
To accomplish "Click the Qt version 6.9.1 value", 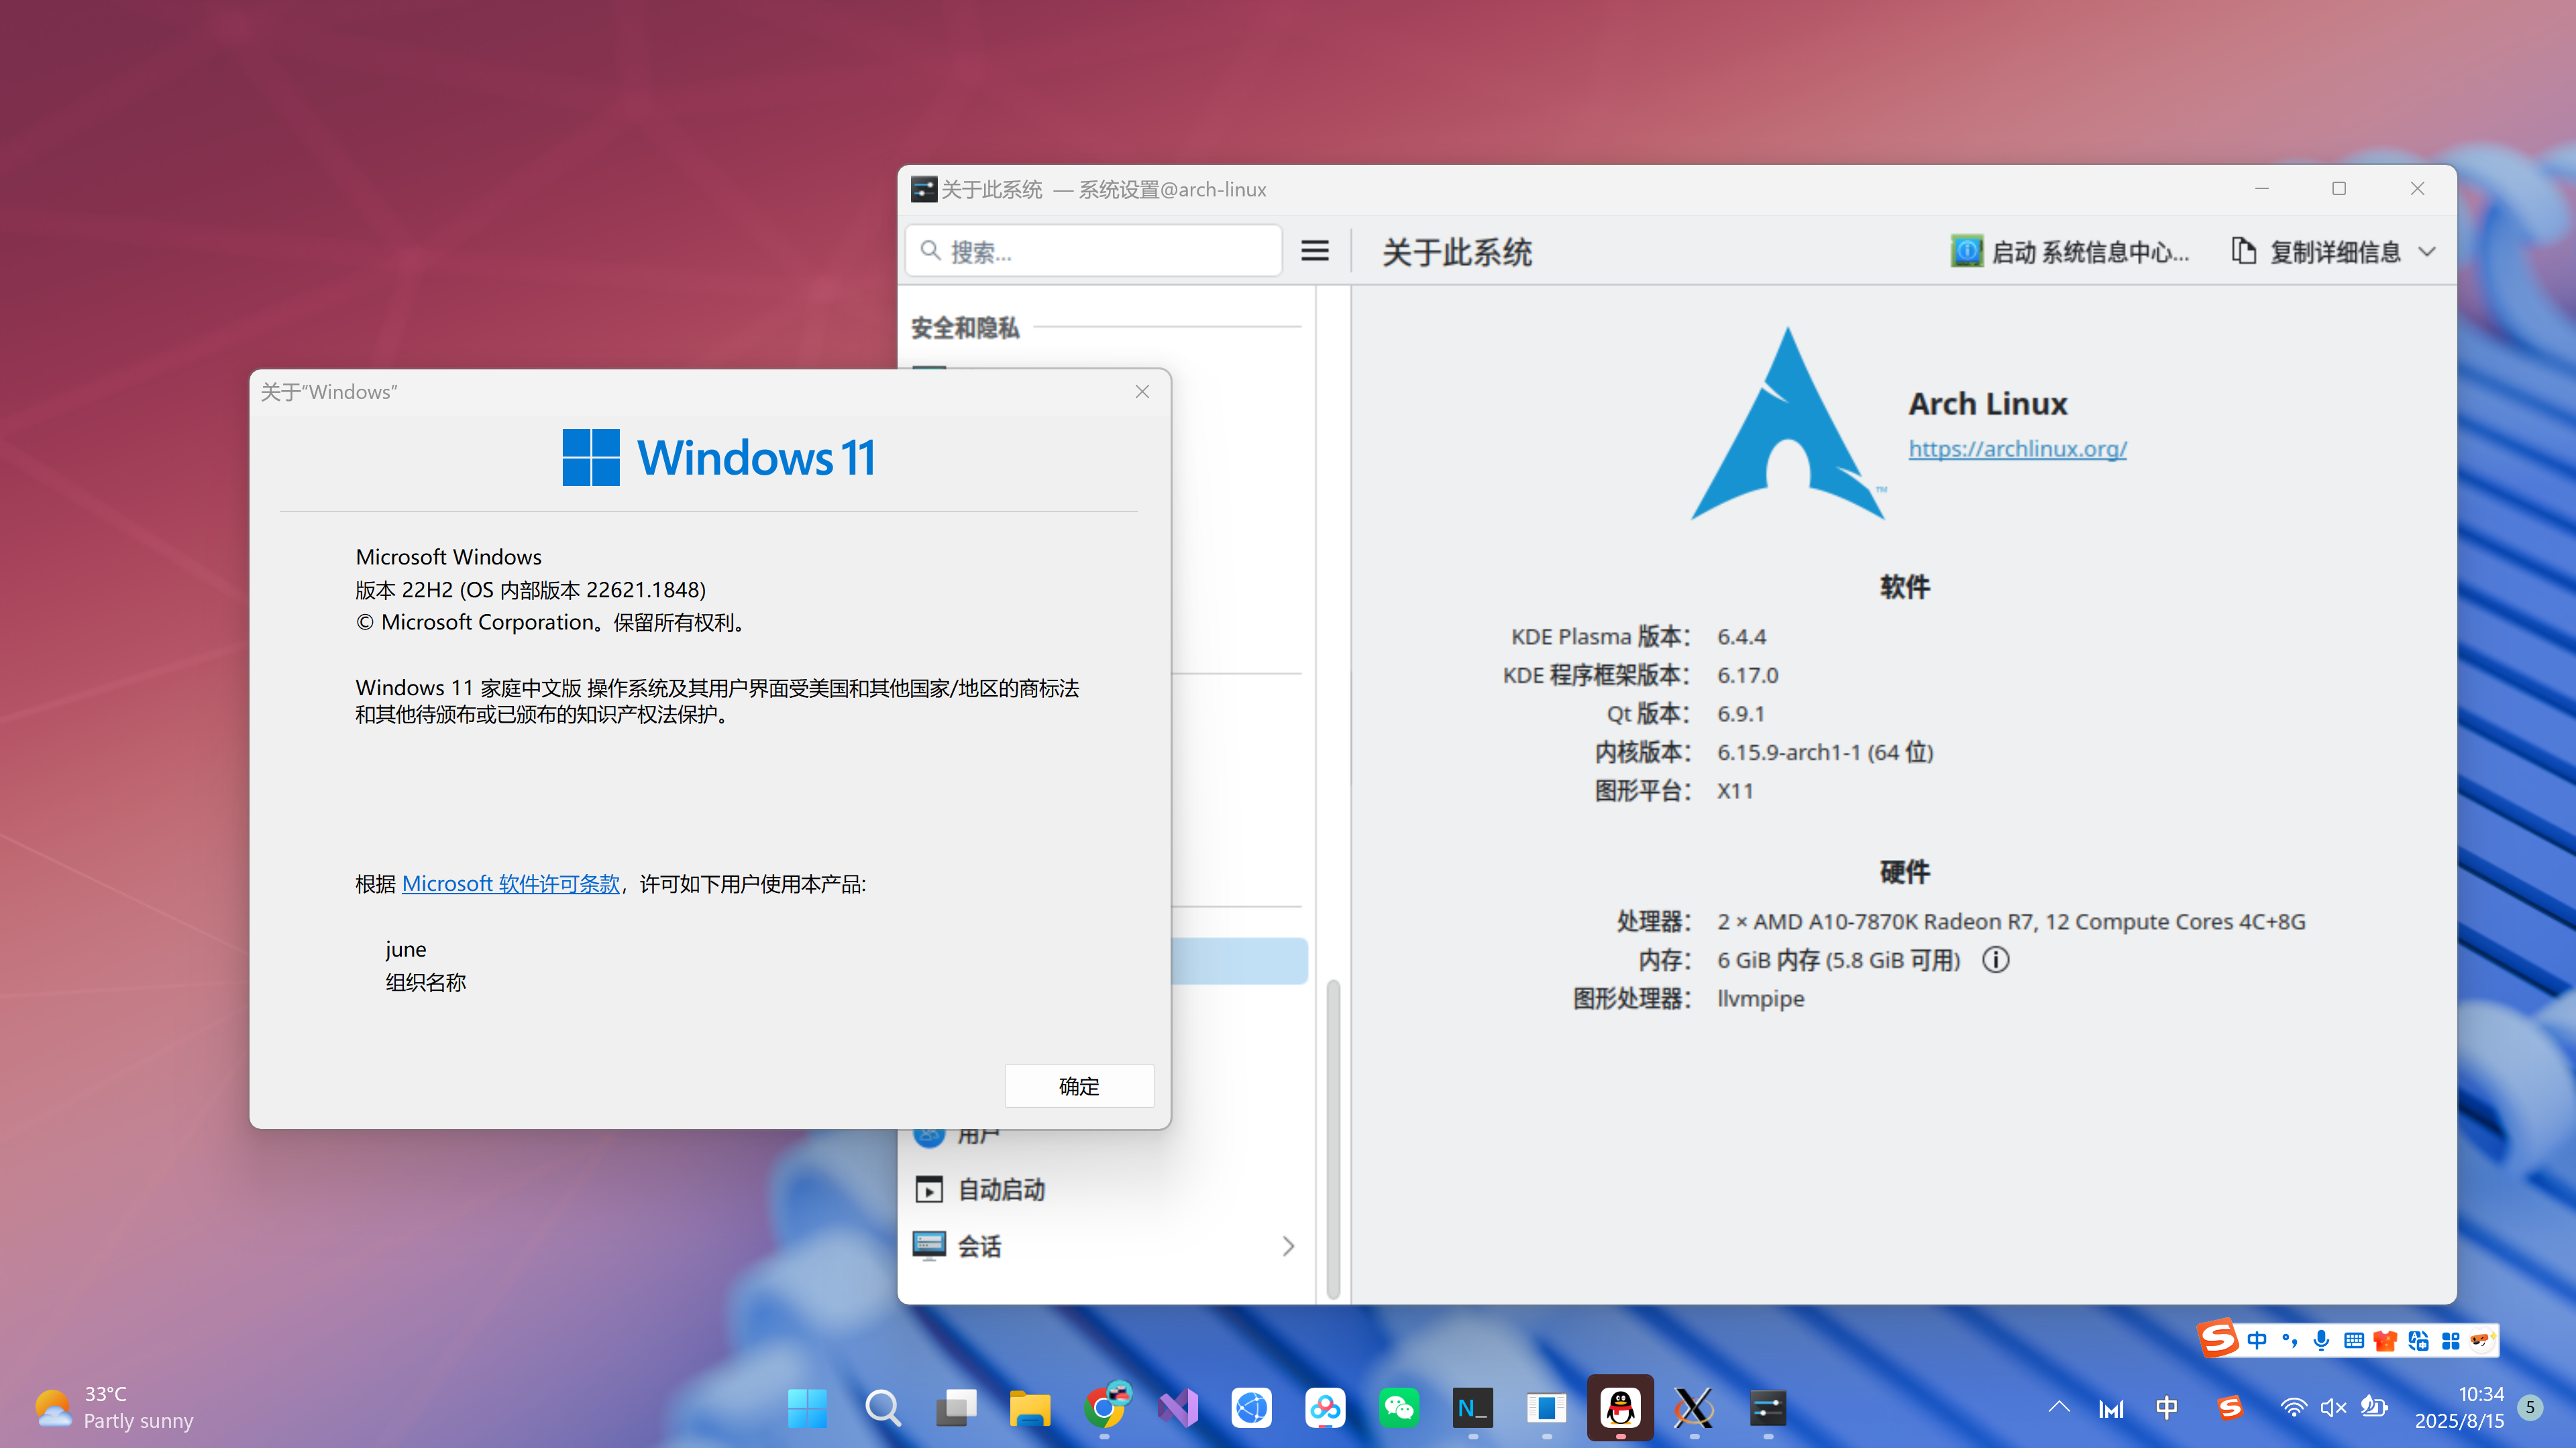I will [1740, 713].
